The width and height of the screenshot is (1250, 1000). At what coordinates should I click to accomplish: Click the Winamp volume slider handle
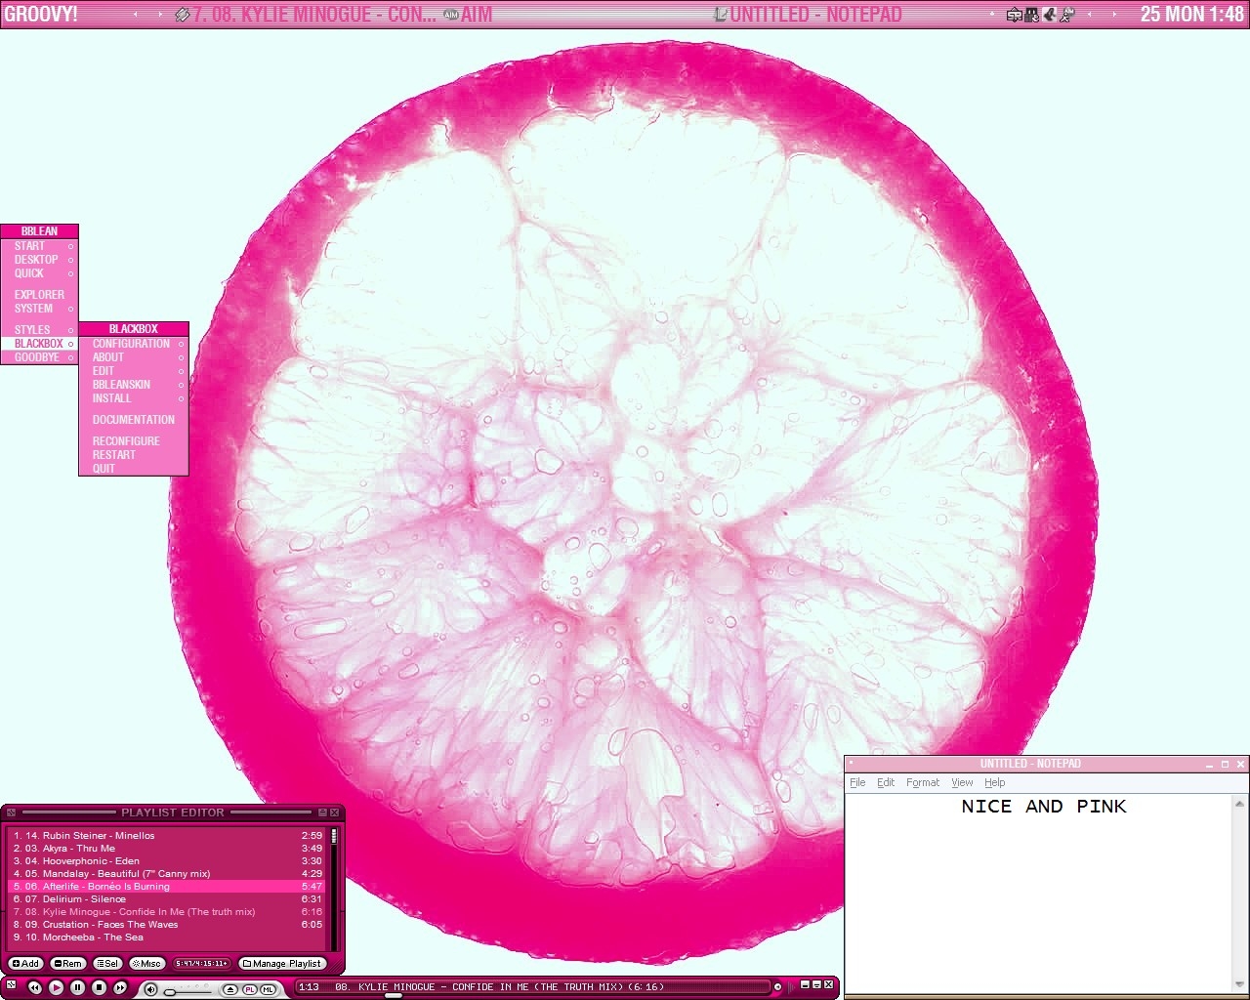click(x=170, y=992)
